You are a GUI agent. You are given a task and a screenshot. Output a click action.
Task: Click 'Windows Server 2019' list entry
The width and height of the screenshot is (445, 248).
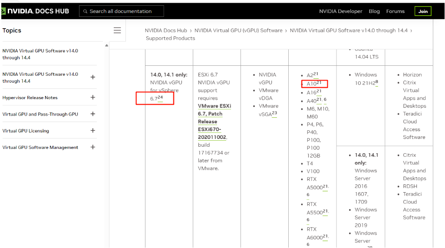pyautogui.click(x=366, y=217)
